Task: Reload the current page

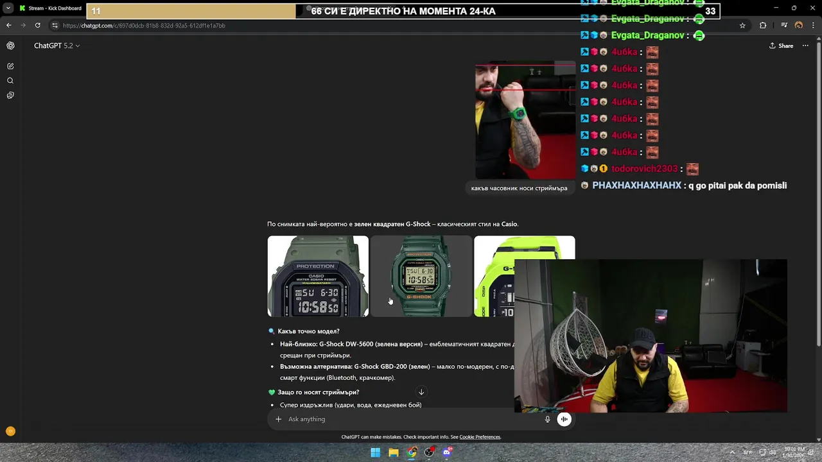Action: (38, 26)
